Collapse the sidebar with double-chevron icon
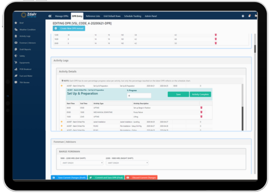The image size is (274, 195). 50,16
